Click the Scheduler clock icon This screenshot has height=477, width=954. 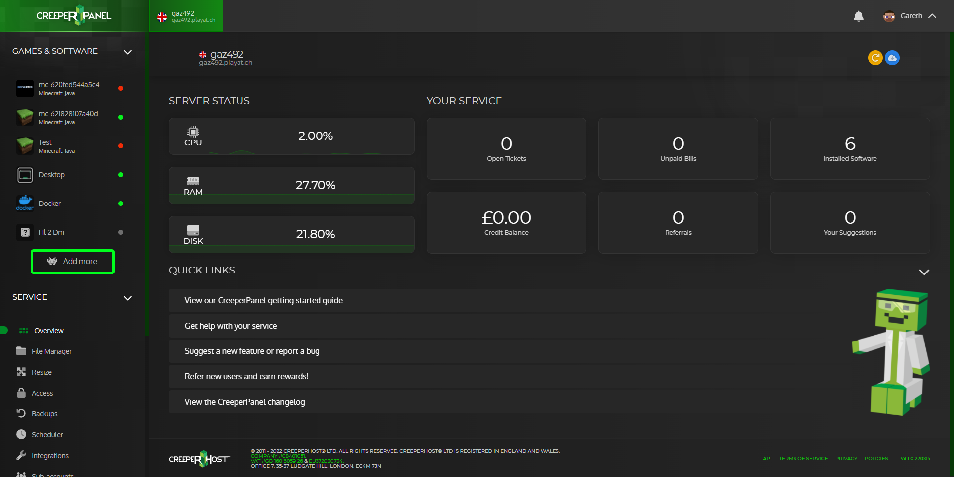pyautogui.click(x=21, y=434)
